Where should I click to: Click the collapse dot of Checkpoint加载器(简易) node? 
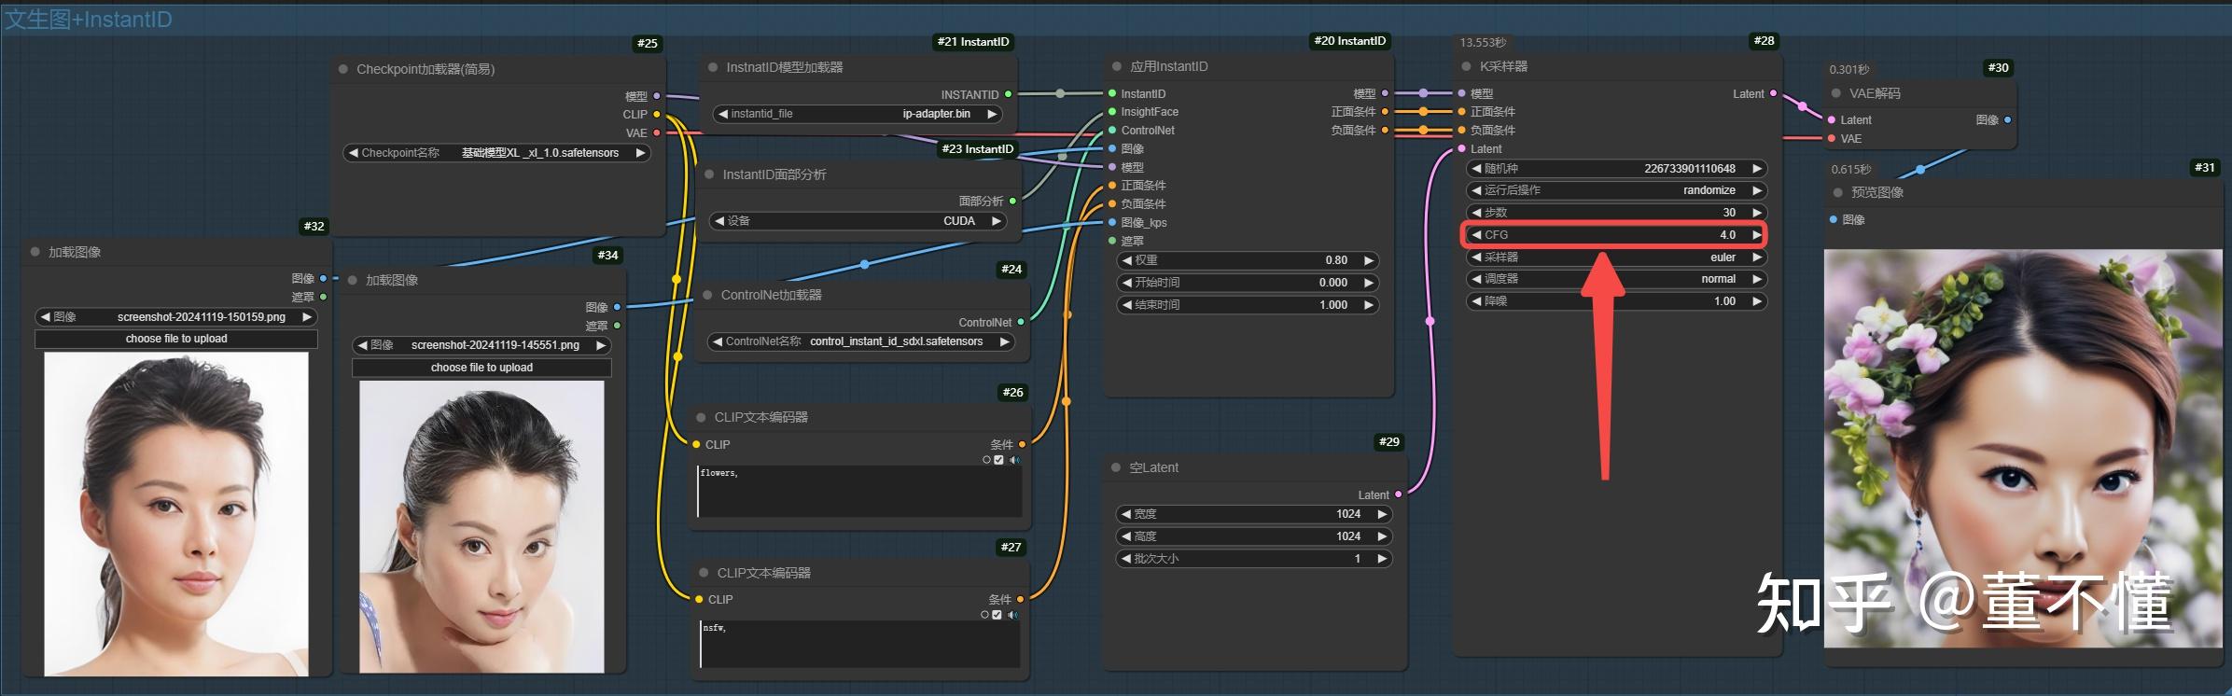point(342,69)
